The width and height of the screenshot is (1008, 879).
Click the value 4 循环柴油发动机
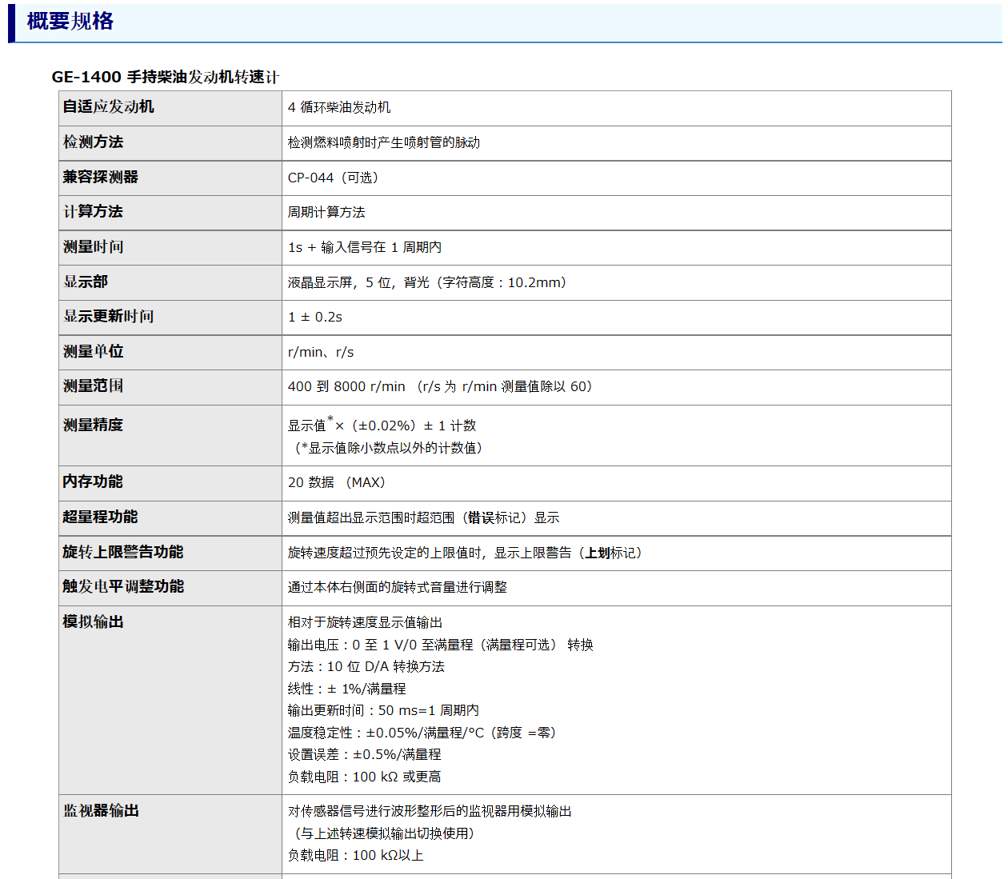(339, 107)
